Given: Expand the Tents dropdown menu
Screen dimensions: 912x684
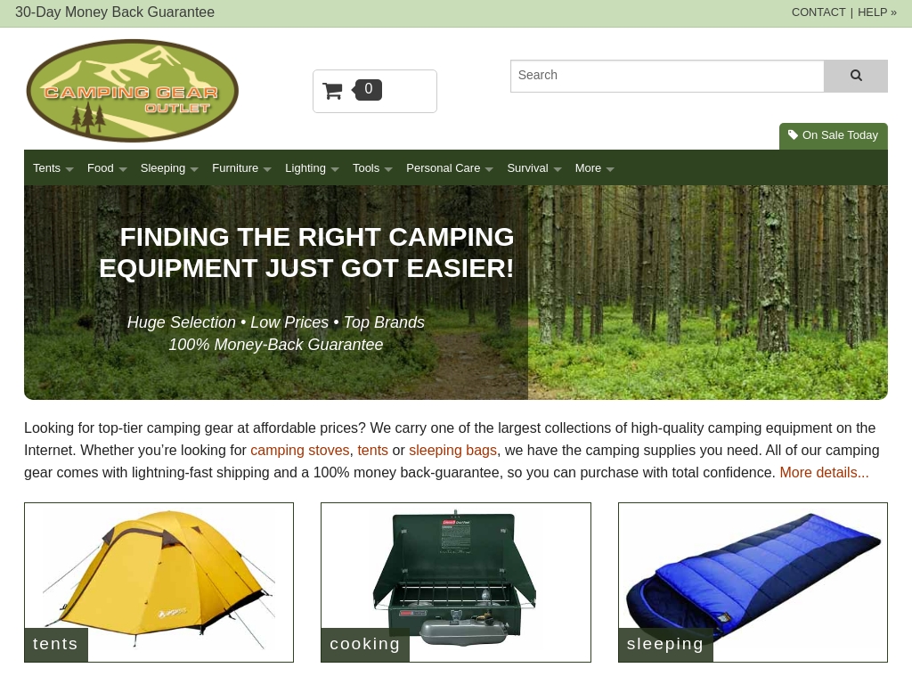Looking at the screenshot, I should [53, 168].
